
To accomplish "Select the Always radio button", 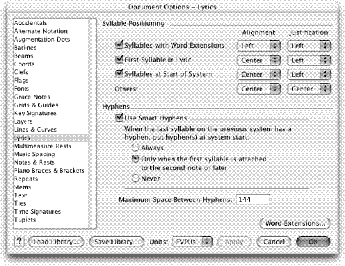I will pos(135,148).
